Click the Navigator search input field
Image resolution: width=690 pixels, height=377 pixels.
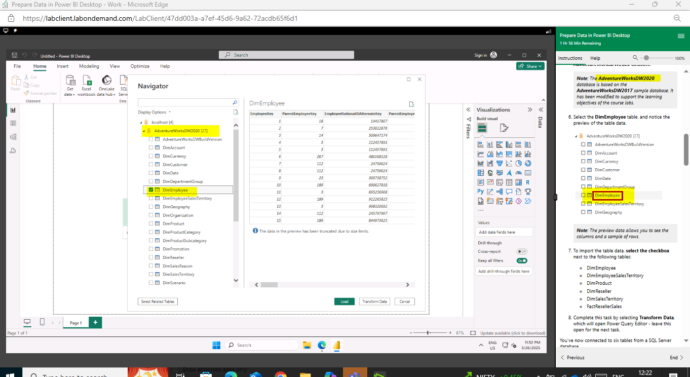[185, 102]
